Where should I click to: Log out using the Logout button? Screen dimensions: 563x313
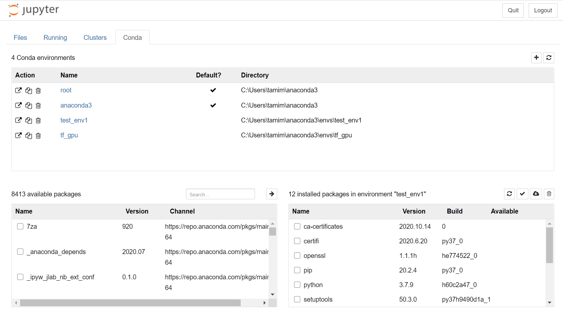[x=543, y=10]
